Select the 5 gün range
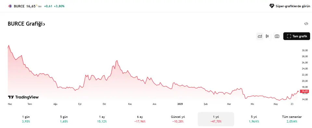This screenshot has height=128, width=312. point(64,119)
